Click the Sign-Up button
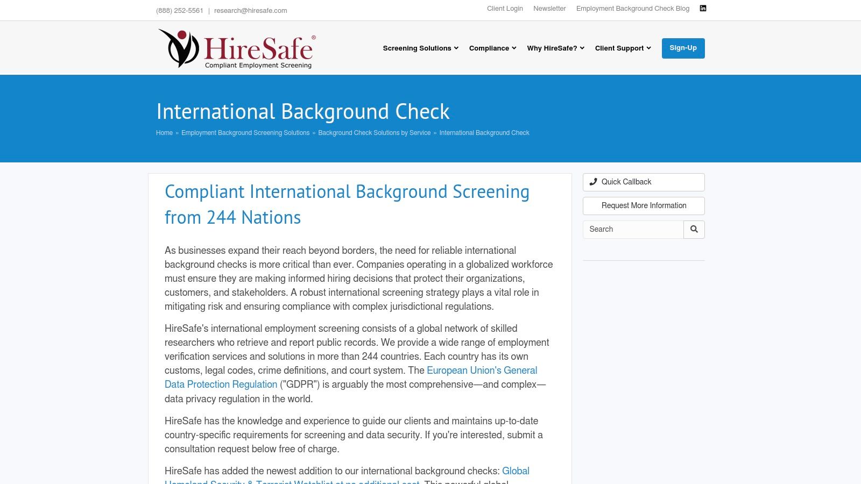 [683, 48]
